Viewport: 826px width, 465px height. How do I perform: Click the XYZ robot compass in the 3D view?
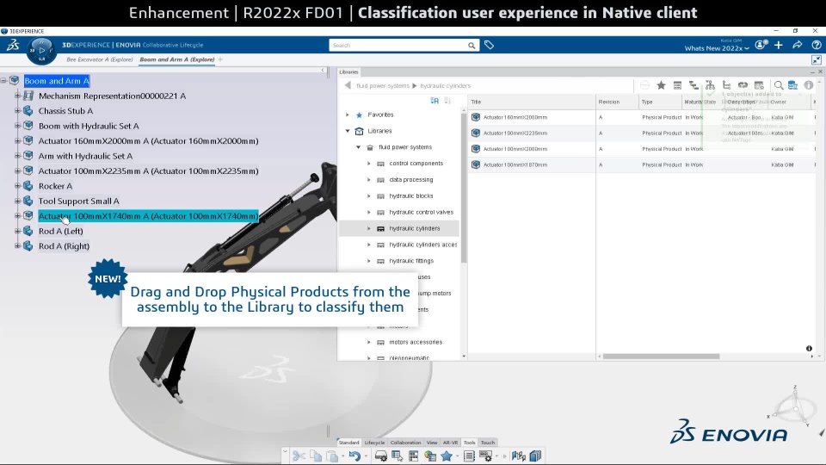[x=794, y=407]
